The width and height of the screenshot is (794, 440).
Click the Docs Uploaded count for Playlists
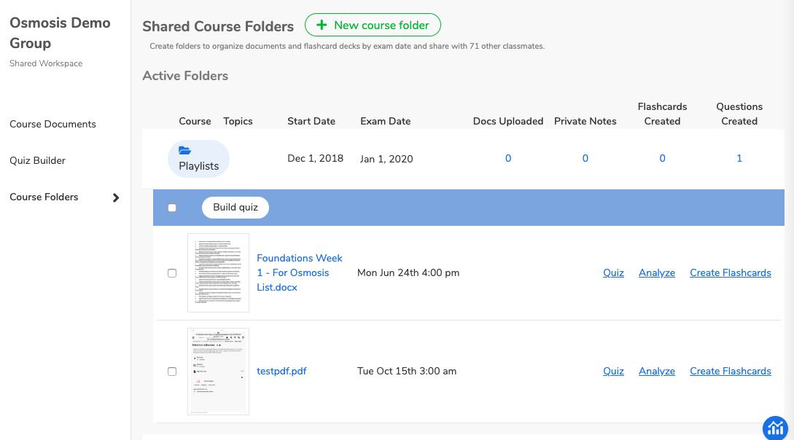coord(508,158)
